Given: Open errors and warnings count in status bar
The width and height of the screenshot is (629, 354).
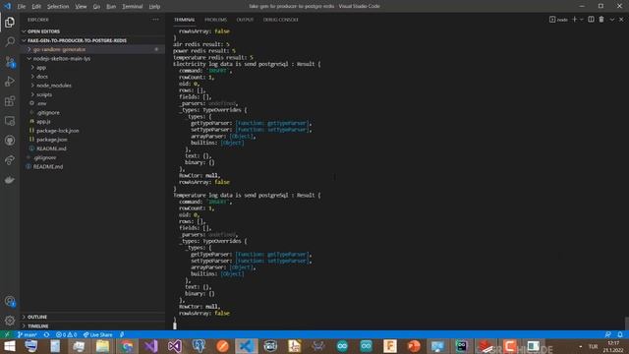Looking at the screenshot, I should pos(66,334).
